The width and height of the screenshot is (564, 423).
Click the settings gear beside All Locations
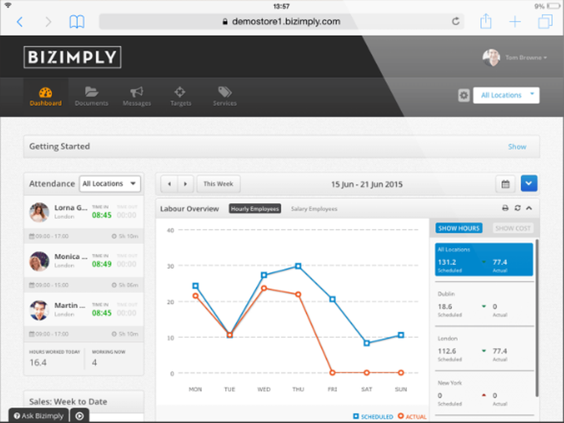point(464,95)
